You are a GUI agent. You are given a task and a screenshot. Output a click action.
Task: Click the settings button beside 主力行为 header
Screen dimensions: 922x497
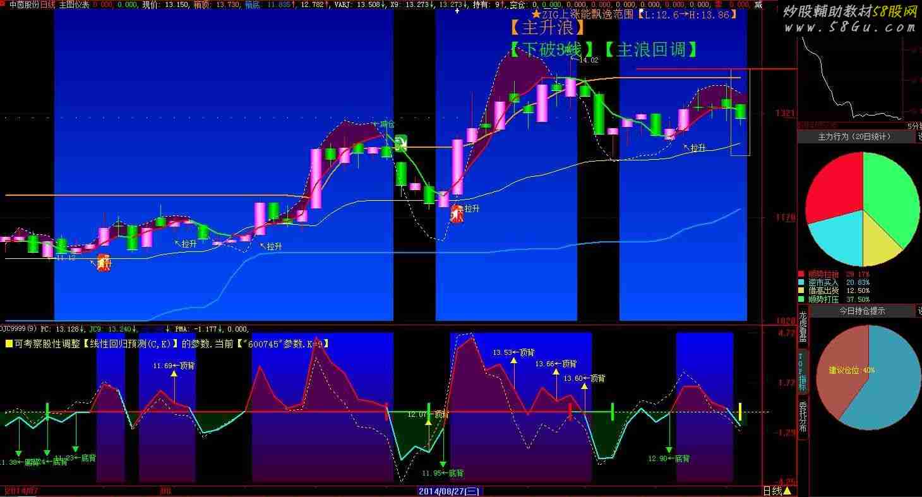[919, 136]
